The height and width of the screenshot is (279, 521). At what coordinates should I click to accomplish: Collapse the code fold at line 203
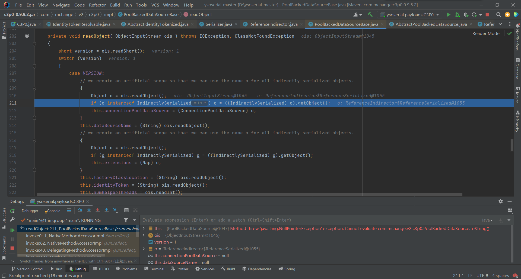coord(34,44)
